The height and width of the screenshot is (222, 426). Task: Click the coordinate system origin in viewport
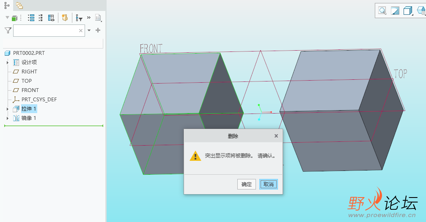[x=261, y=112]
